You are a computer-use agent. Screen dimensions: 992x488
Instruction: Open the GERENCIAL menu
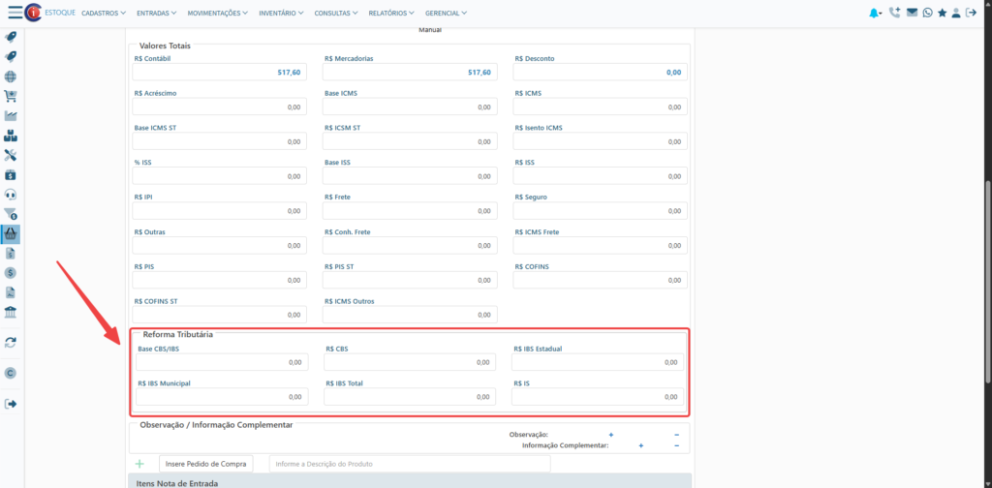[x=446, y=13]
